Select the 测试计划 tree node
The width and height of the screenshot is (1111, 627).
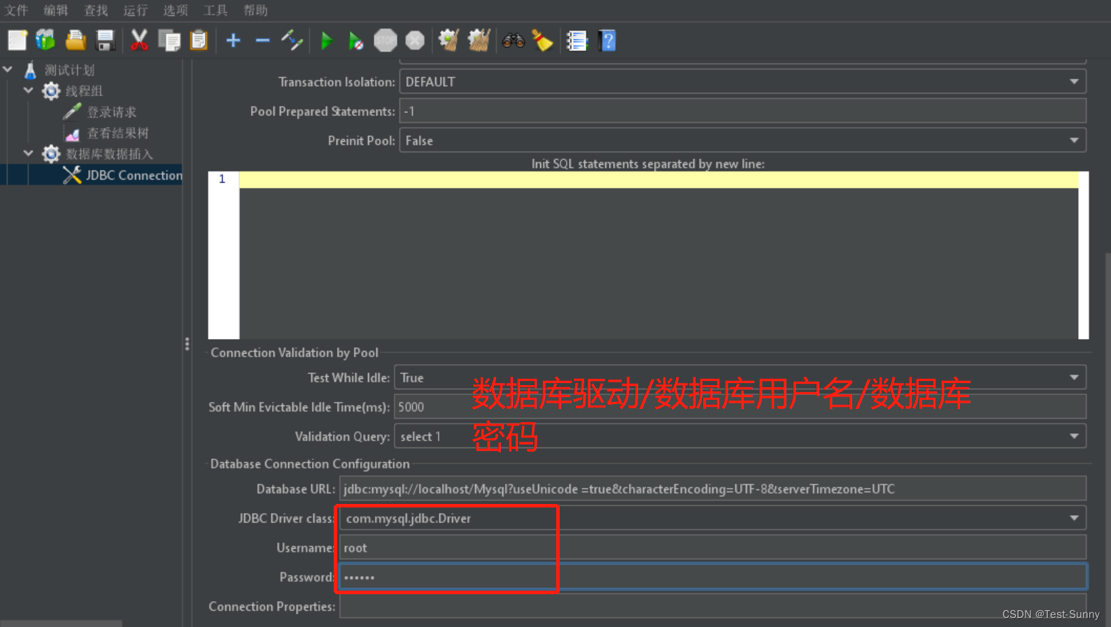point(69,70)
